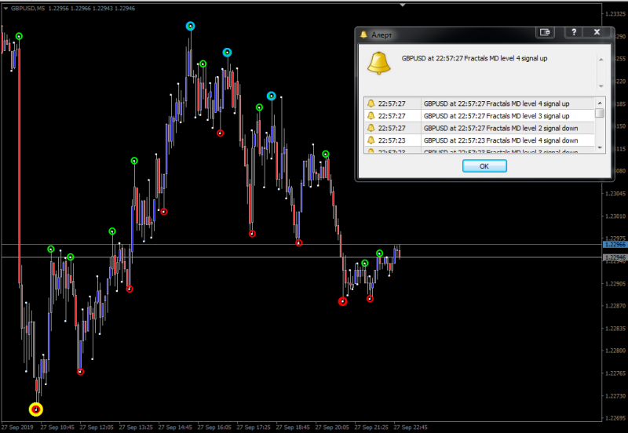Click the grey price label 1.22946
This screenshot has width=628, height=433.
point(615,257)
